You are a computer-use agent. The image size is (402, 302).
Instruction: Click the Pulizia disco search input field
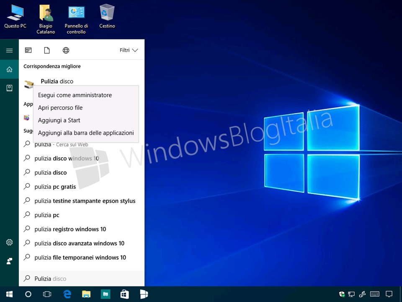(82, 279)
